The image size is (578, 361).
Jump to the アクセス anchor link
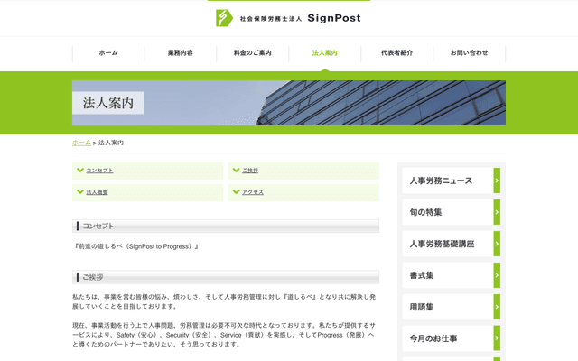253,192
